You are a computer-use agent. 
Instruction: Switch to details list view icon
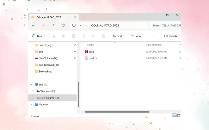174,115
